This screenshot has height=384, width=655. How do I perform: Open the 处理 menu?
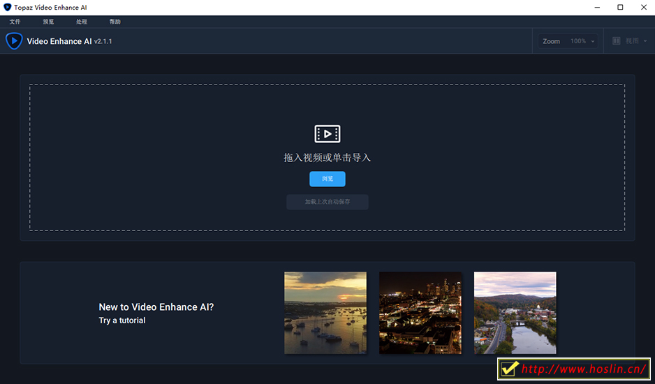tap(82, 22)
